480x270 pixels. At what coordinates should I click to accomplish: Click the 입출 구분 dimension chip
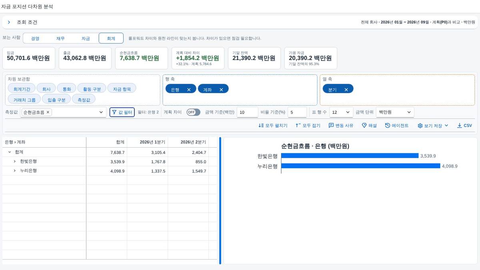tap(56, 99)
